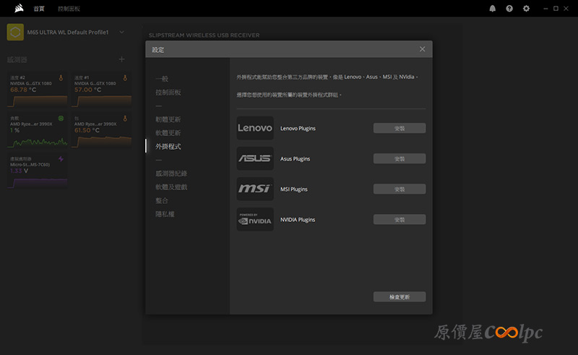Click the 檢查更新 button
This screenshot has width=578, height=355.
(400, 296)
